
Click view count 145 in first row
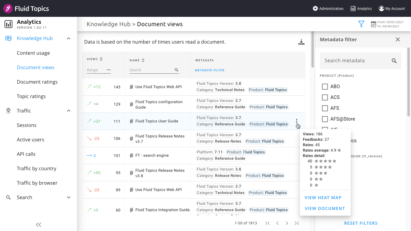[117, 87]
